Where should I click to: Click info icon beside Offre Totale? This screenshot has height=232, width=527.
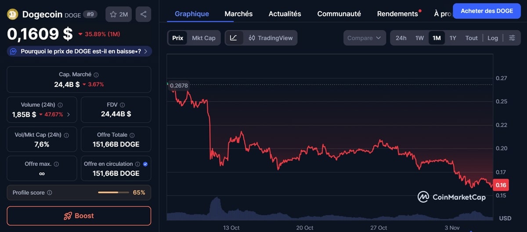(132, 135)
